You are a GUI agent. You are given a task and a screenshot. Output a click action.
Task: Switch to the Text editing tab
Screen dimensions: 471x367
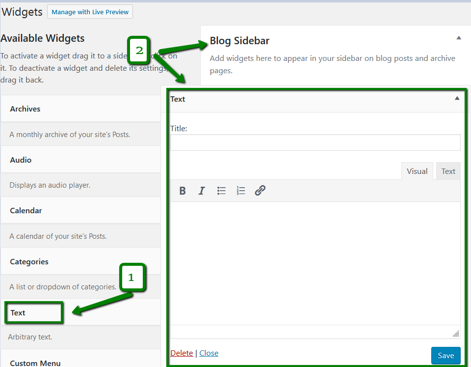coord(448,171)
